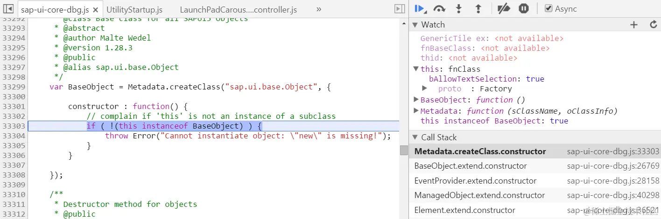Click line number 33299 in gutter
661x219 pixels.
14,87
